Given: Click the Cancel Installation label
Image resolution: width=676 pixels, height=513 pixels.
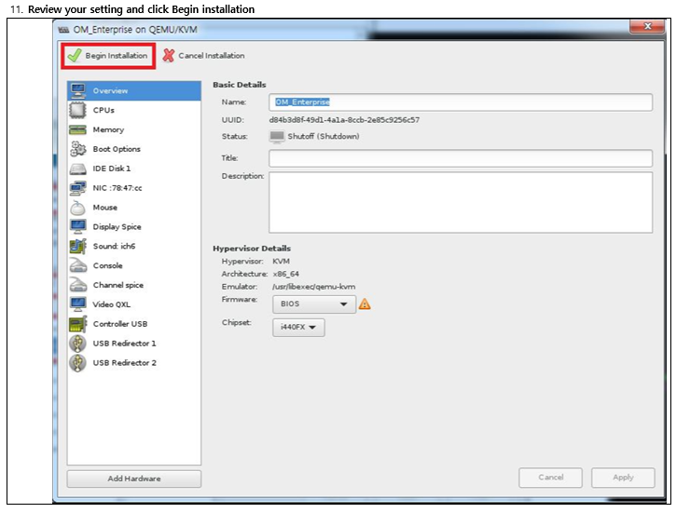Looking at the screenshot, I should tap(212, 56).
